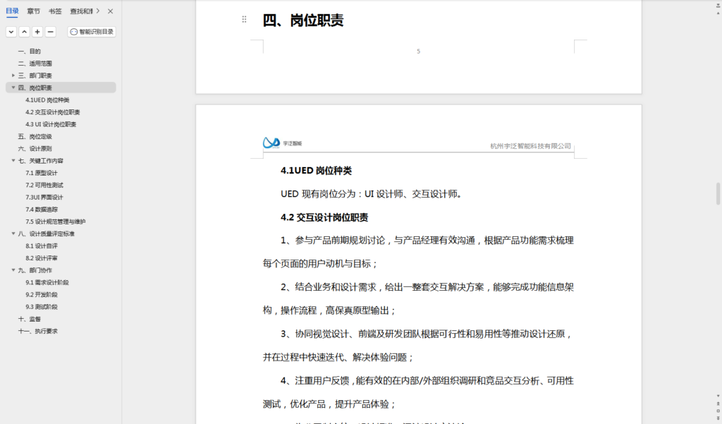Go to 7.5 设计规范管理与维护 heading
The height and width of the screenshot is (424, 722).
pyautogui.click(x=55, y=222)
